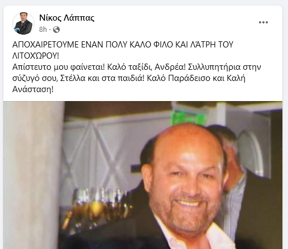This screenshot has width=288, height=249.
Task: Click the closing word Ανάσταση!
Action: tap(33, 90)
